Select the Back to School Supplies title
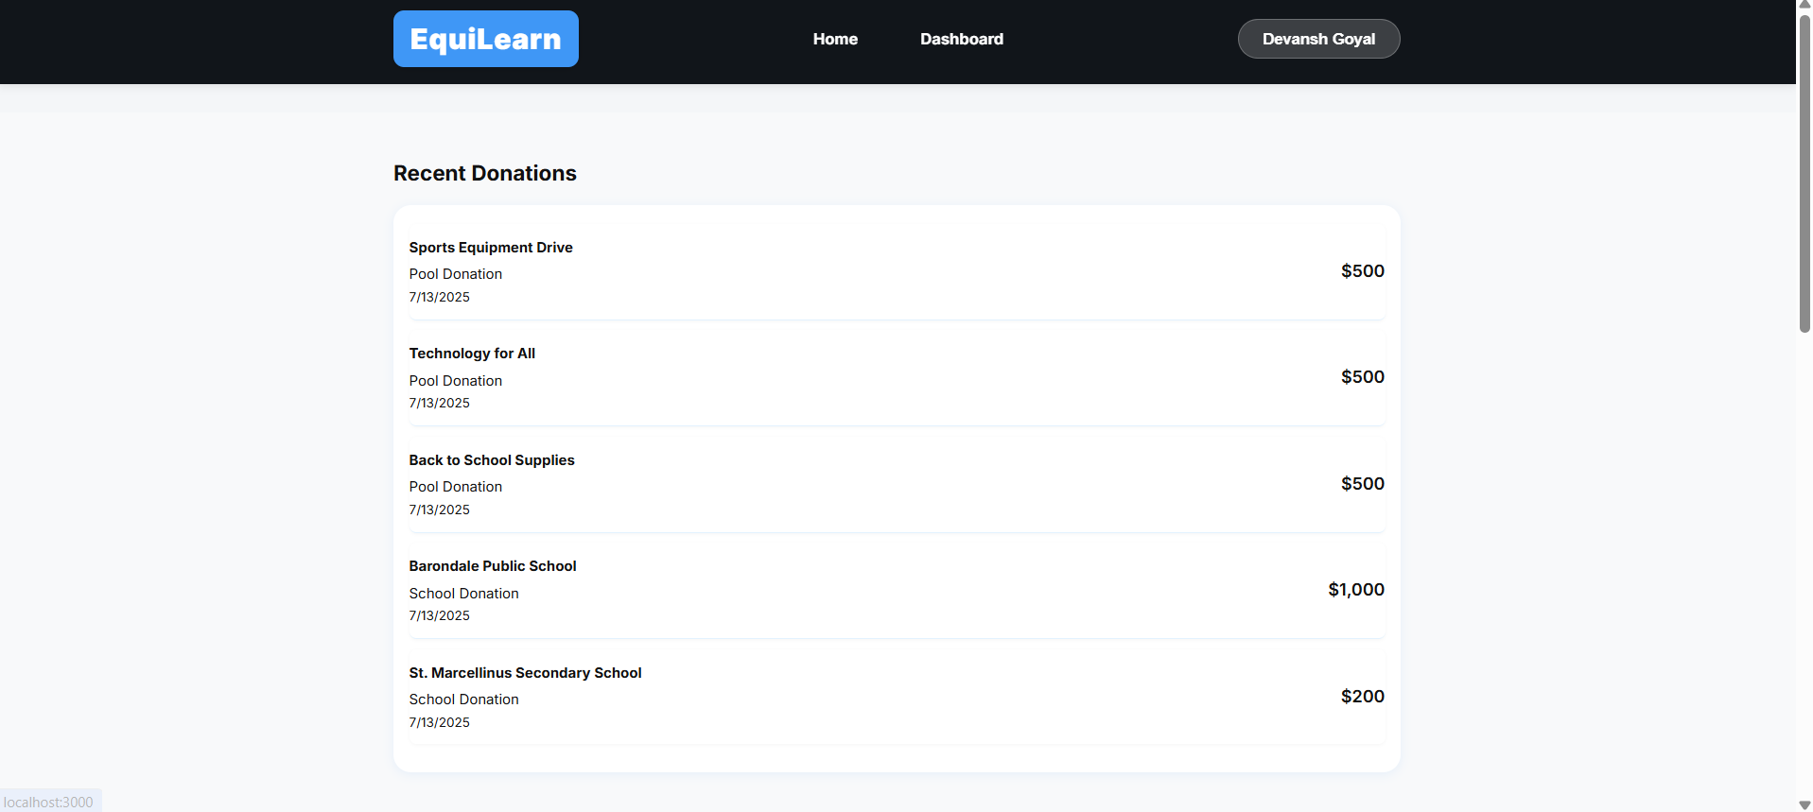1813x812 pixels. point(492,459)
